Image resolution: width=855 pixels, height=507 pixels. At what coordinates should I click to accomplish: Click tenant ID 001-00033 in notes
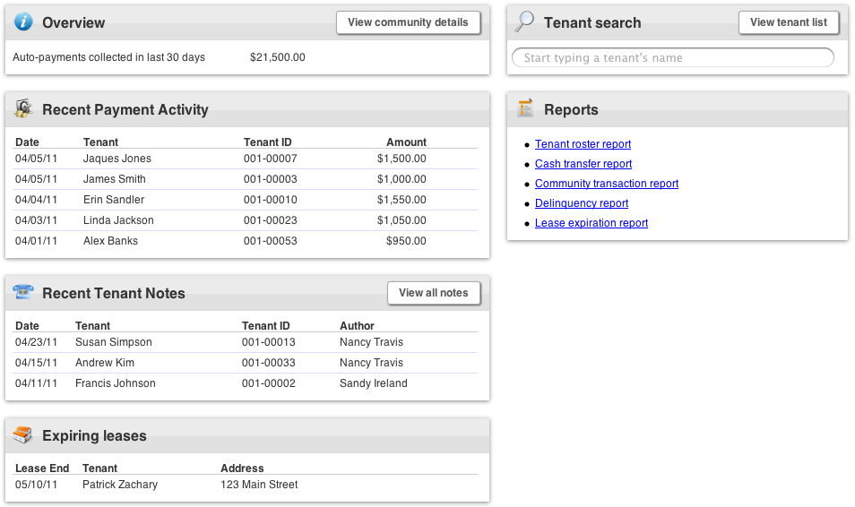269,363
